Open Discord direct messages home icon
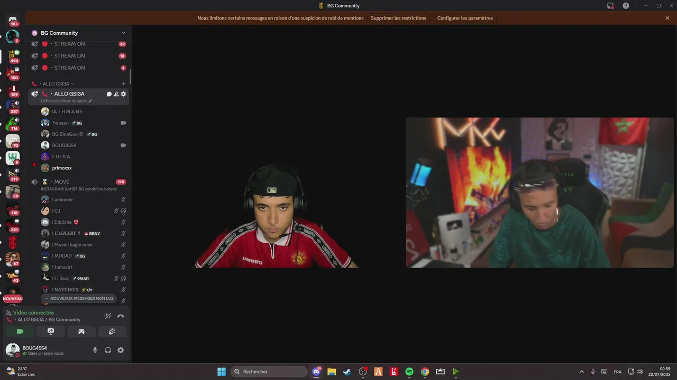677x380 pixels. pyautogui.click(x=13, y=20)
